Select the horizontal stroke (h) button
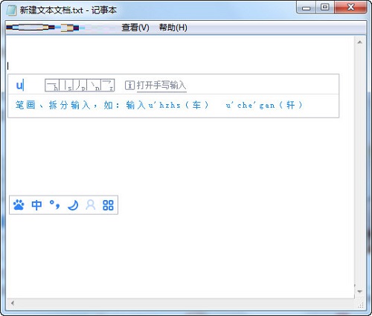Screen dimensions: 372x316 click(x=52, y=86)
